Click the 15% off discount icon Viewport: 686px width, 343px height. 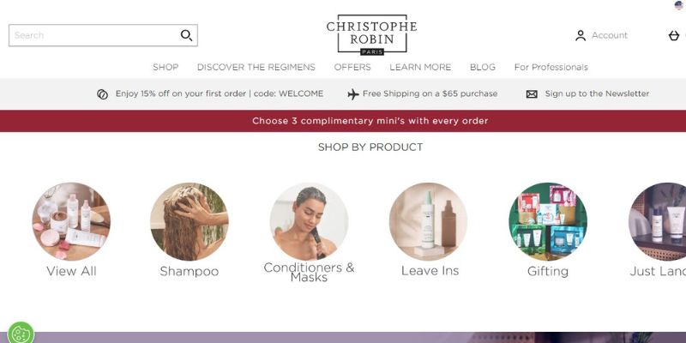pyautogui.click(x=102, y=94)
